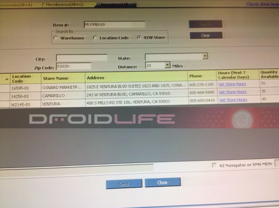The width and height of the screenshot is (279, 208).
Task: Choose the Location Code search option
Action: (95, 38)
